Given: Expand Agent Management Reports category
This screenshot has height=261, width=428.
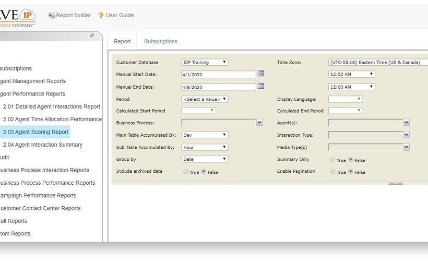Looking at the screenshot, I should pos(33,81).
